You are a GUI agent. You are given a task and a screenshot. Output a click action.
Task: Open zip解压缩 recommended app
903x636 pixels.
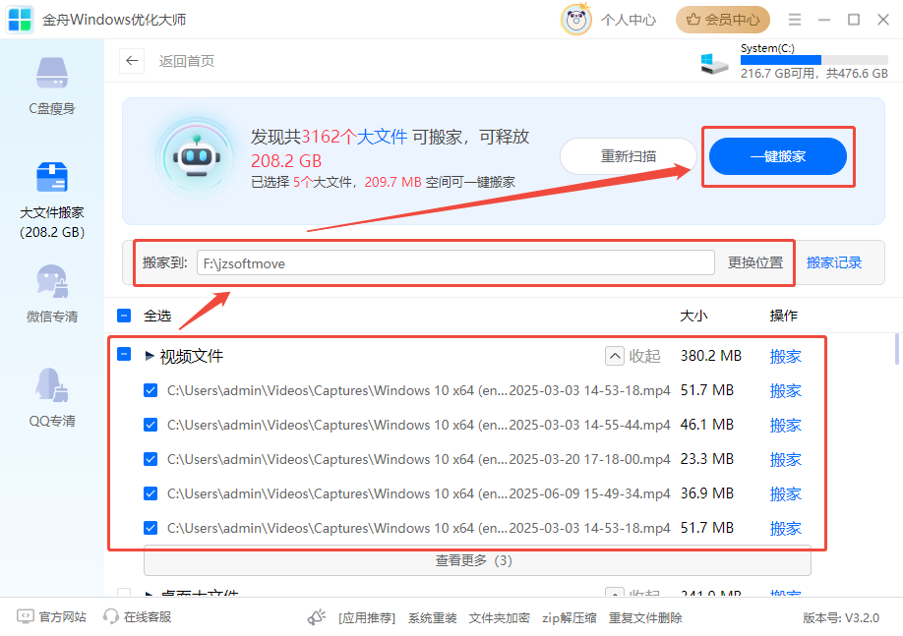569,617
